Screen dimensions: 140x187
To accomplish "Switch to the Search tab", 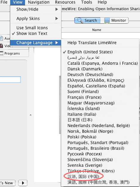I will [87, 20].
